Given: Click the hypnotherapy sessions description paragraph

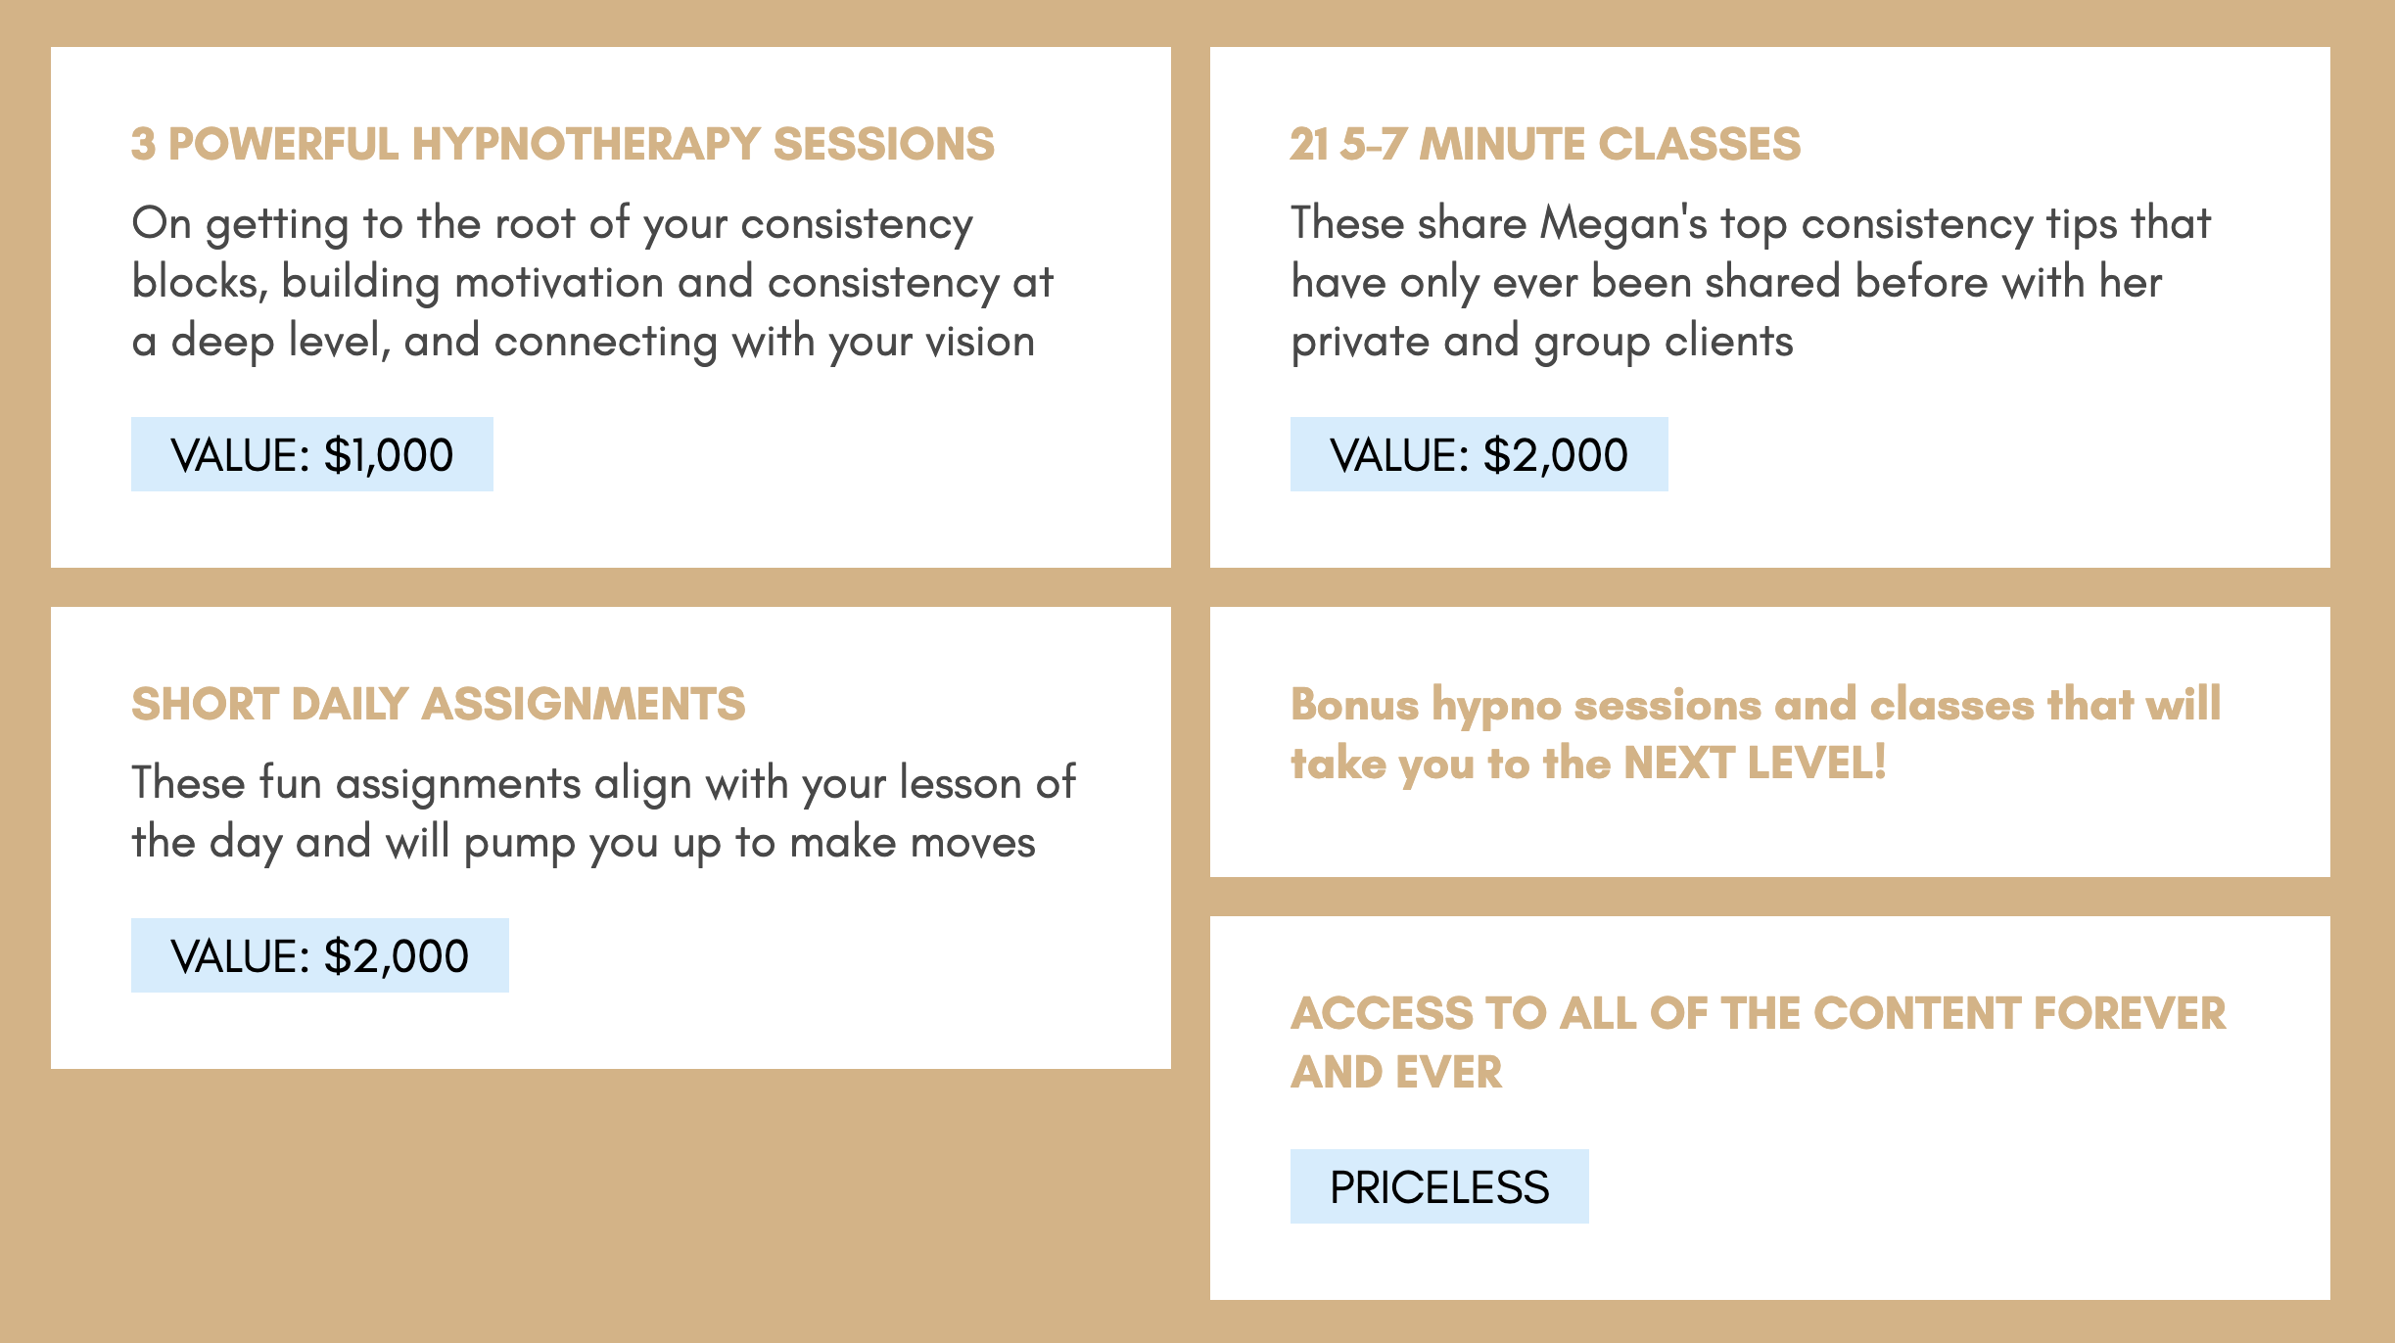Looking at the screenshot, I should pos(592,284).
